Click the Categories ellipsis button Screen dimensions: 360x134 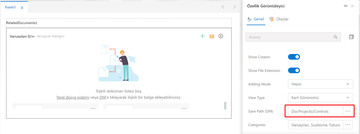click(348, 125)
